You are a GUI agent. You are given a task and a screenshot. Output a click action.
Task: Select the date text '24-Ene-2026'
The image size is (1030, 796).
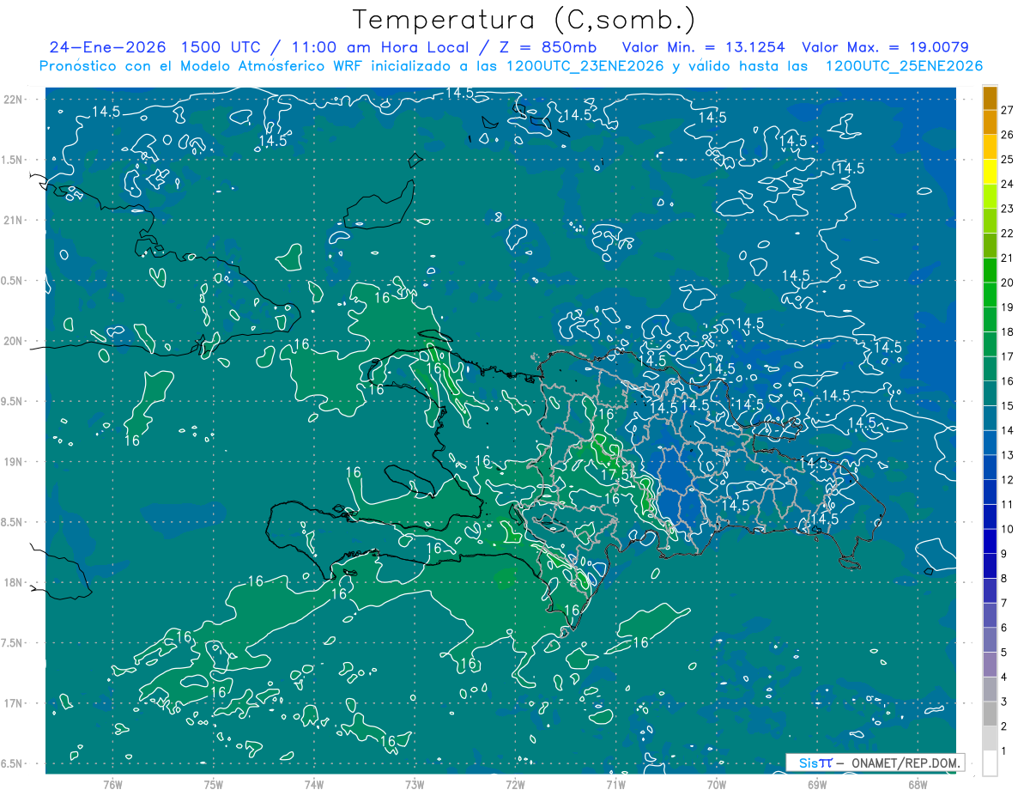coord(107,47)
